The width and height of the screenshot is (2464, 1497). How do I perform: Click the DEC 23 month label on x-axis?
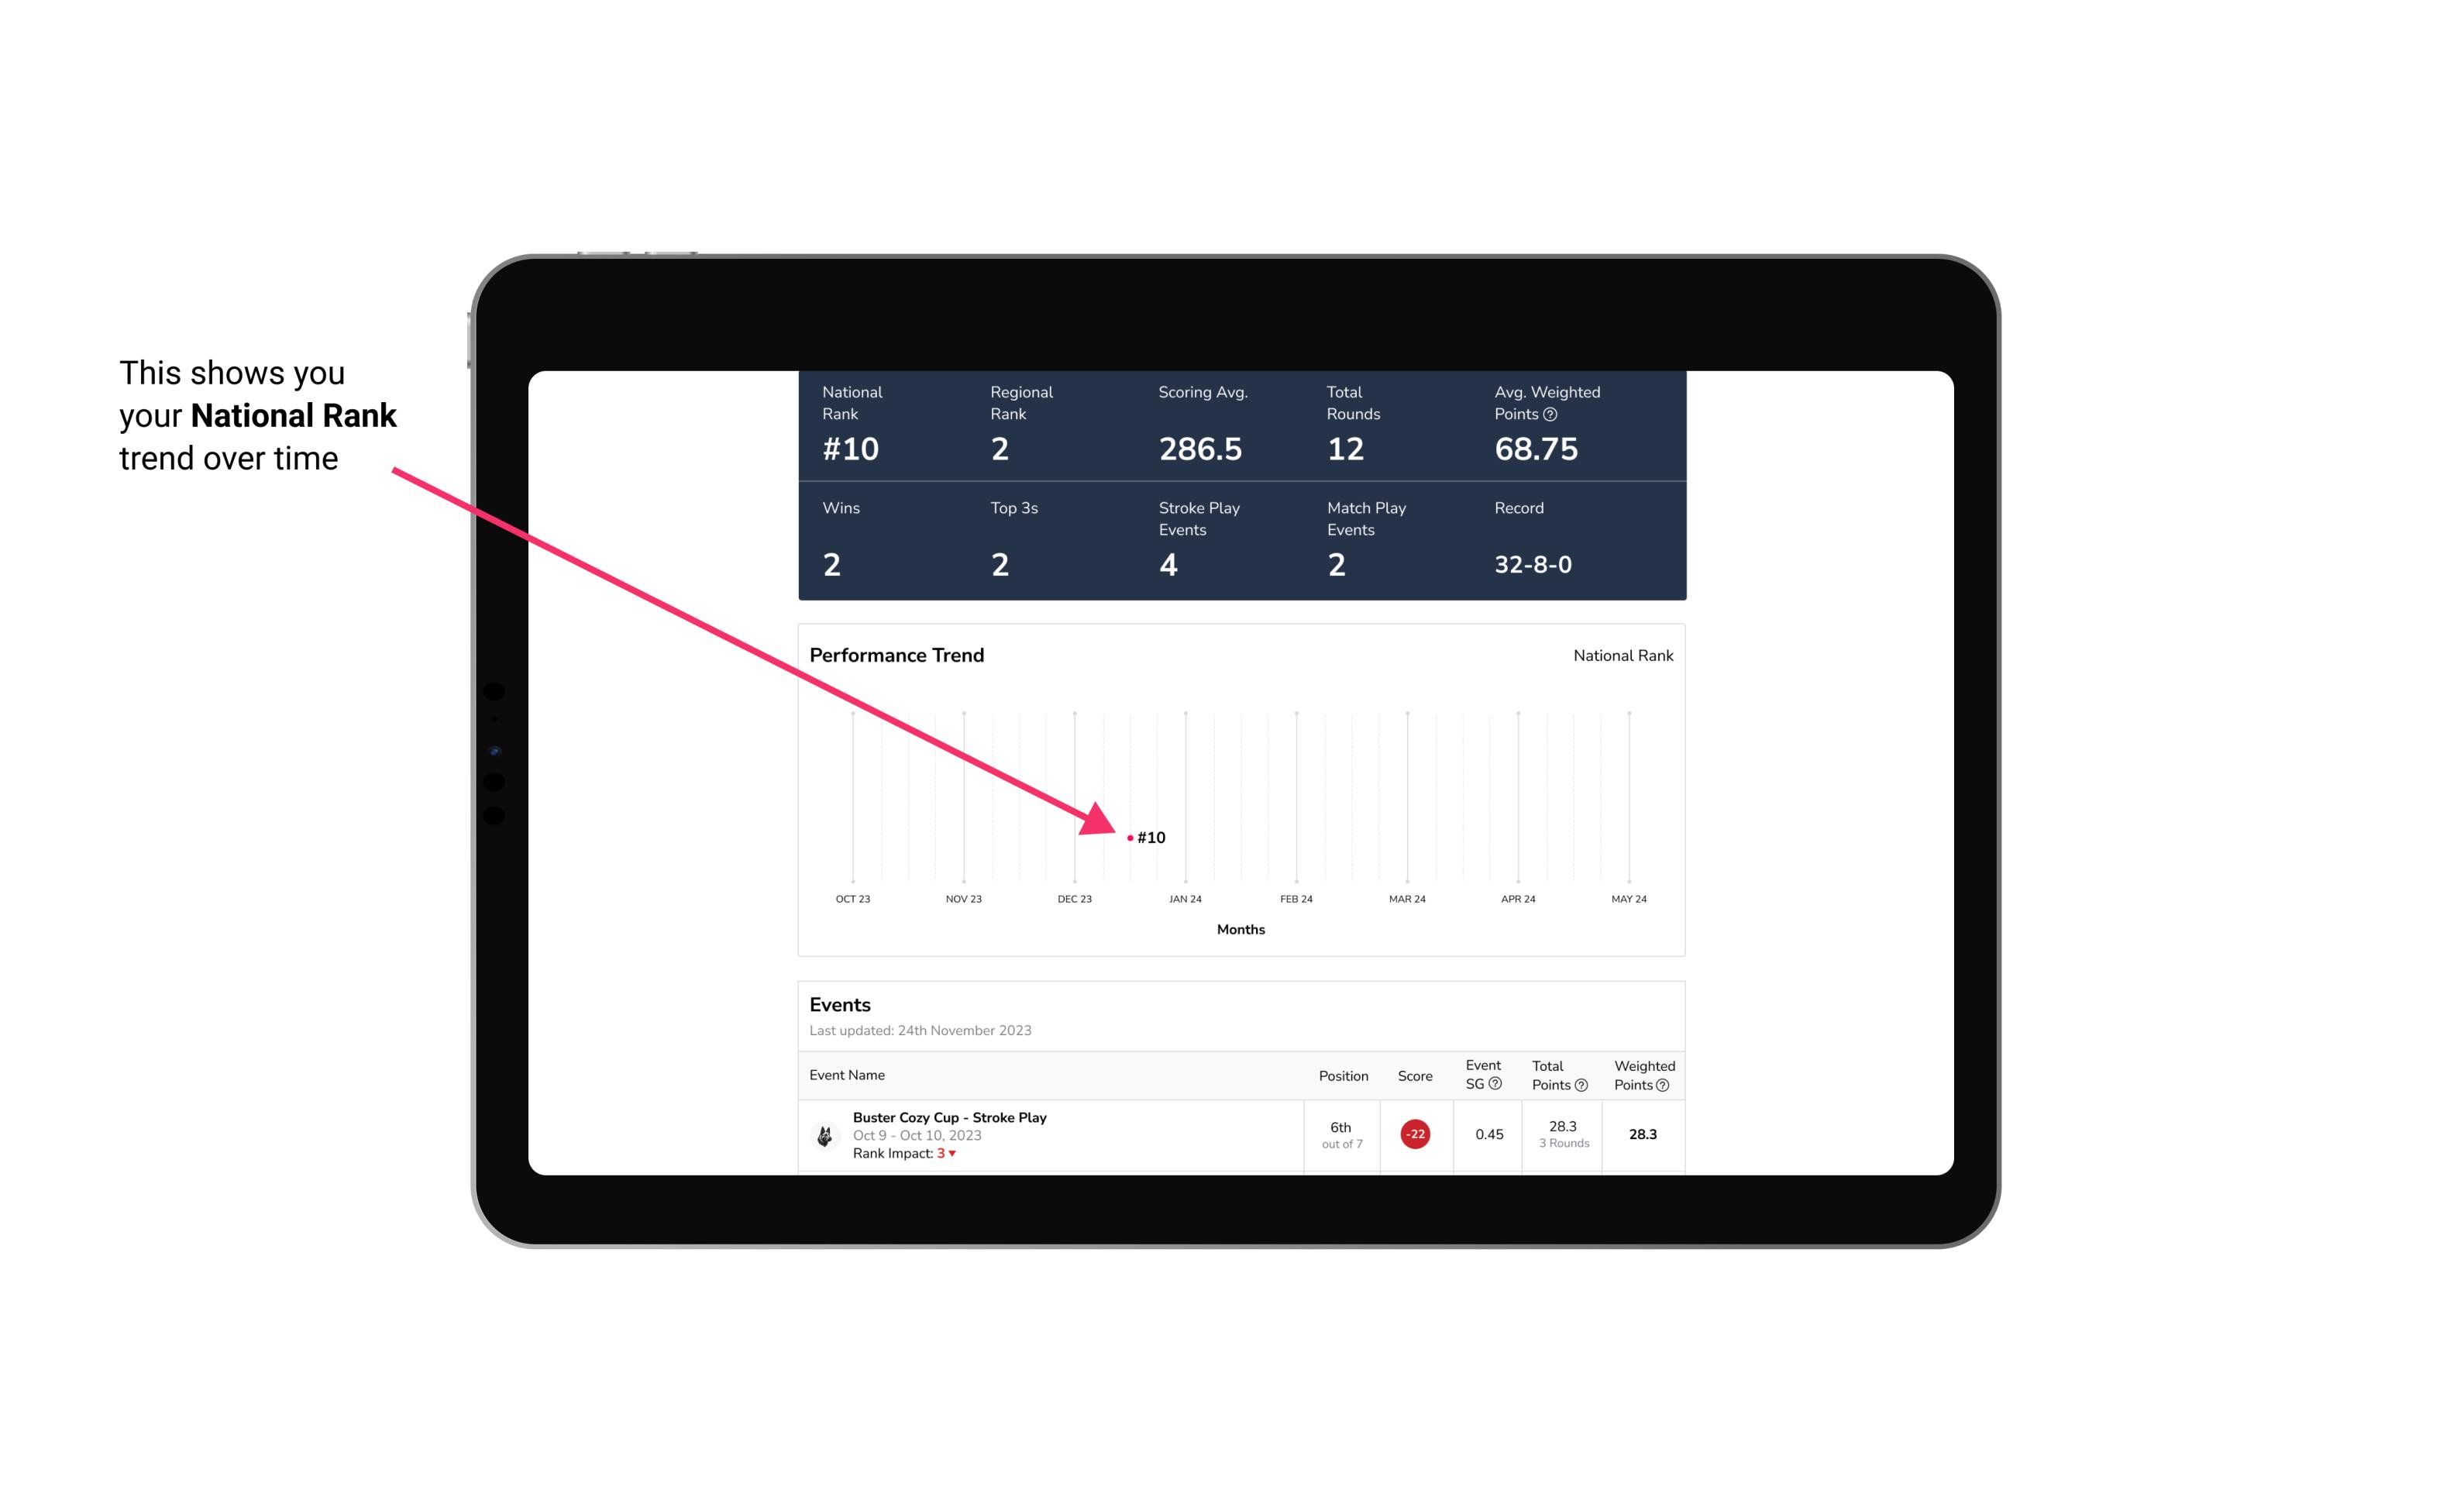[1074, 900]
